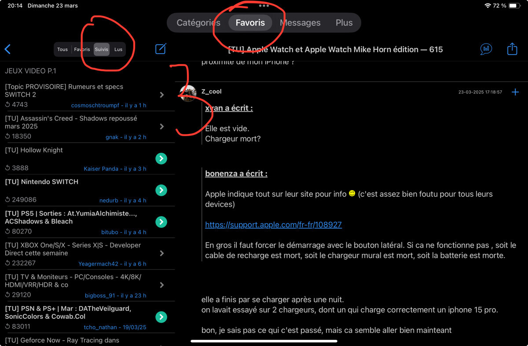Open the Assassin's Creed Shadows topic chevron
528x346 pixels.
click(x=161, y=126)
